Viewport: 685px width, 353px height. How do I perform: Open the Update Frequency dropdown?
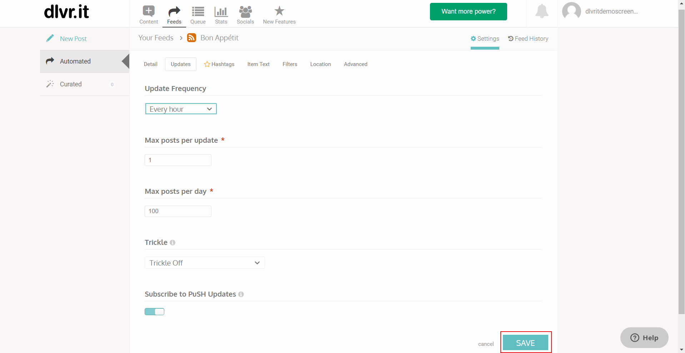[x=181, y=109]
